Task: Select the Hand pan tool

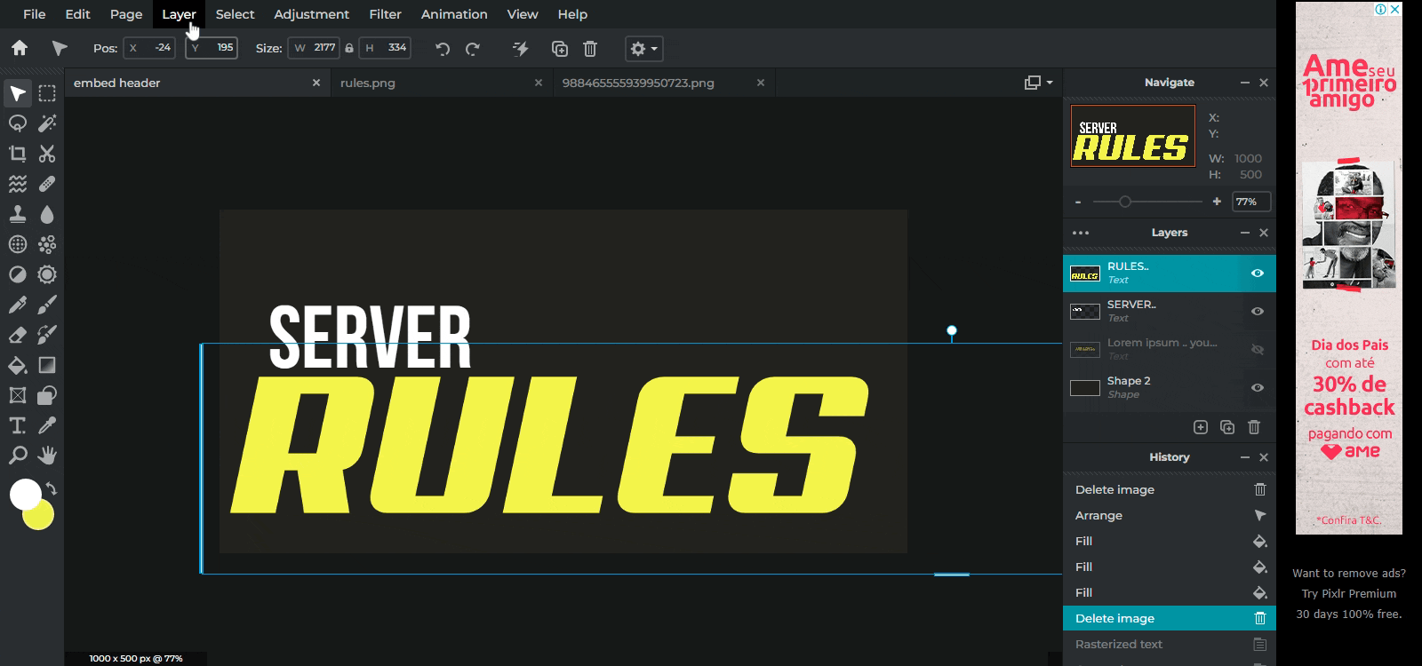Action: (47, 456)
